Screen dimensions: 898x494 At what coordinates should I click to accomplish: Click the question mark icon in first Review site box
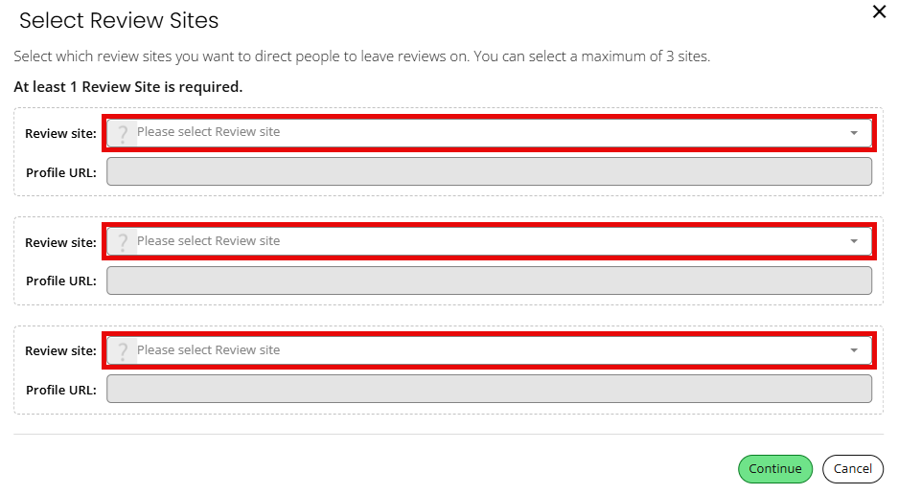(x=122, y=133)
